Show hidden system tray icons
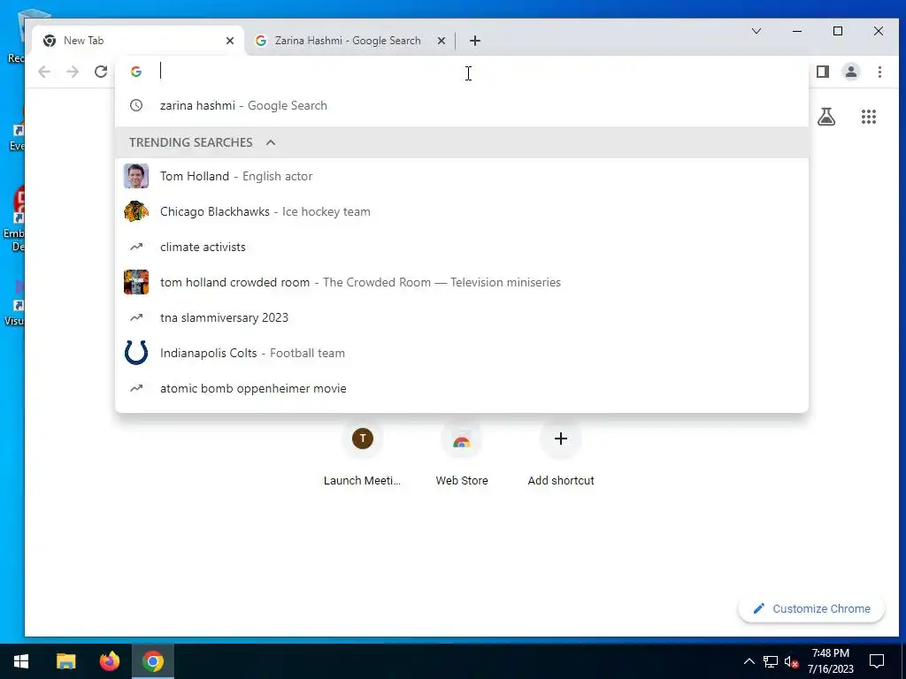The height and width of the screenshot is (679, 906). [x=749, y=661]
